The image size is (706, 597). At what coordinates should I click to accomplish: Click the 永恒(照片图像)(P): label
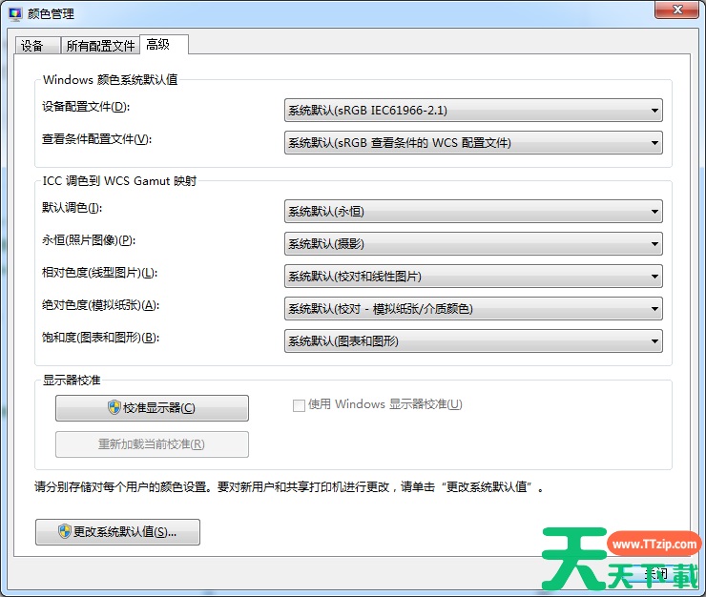(89, 240)
